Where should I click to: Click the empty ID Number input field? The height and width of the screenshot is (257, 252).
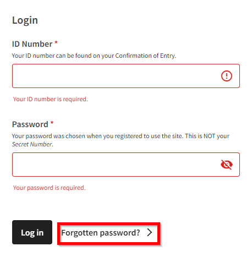pos(126,76)
